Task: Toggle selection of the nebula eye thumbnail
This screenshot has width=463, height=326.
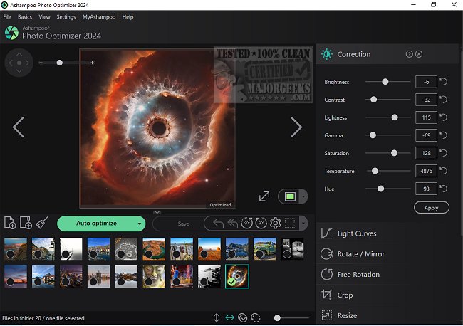Action: pos(231,282)
